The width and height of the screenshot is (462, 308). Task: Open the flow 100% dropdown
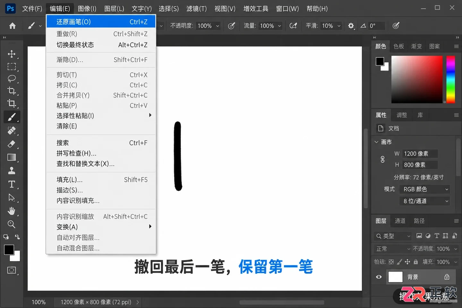[x=271, y=26]
